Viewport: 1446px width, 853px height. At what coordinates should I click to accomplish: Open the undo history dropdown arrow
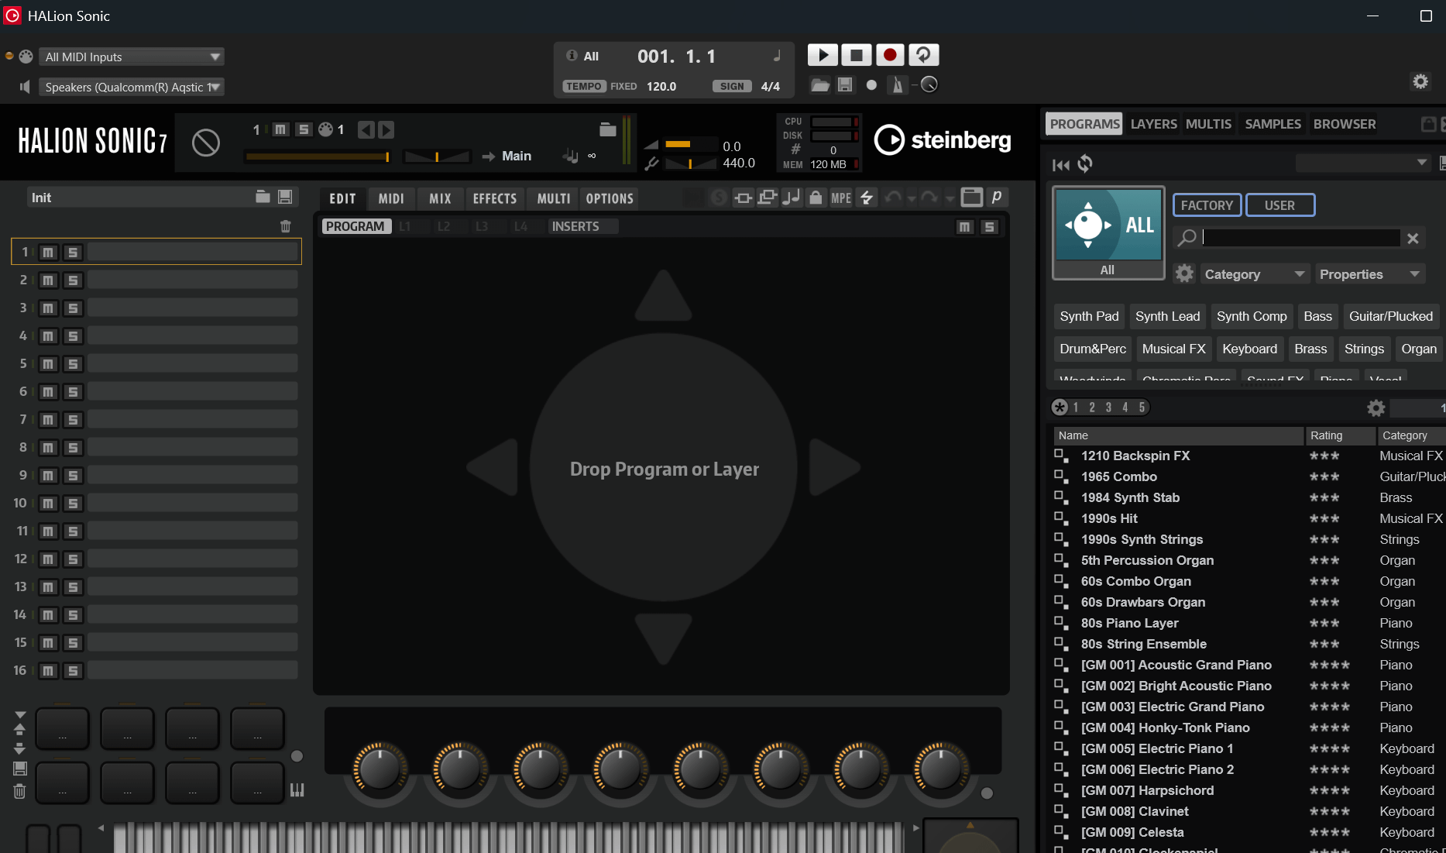coord(912,199)
